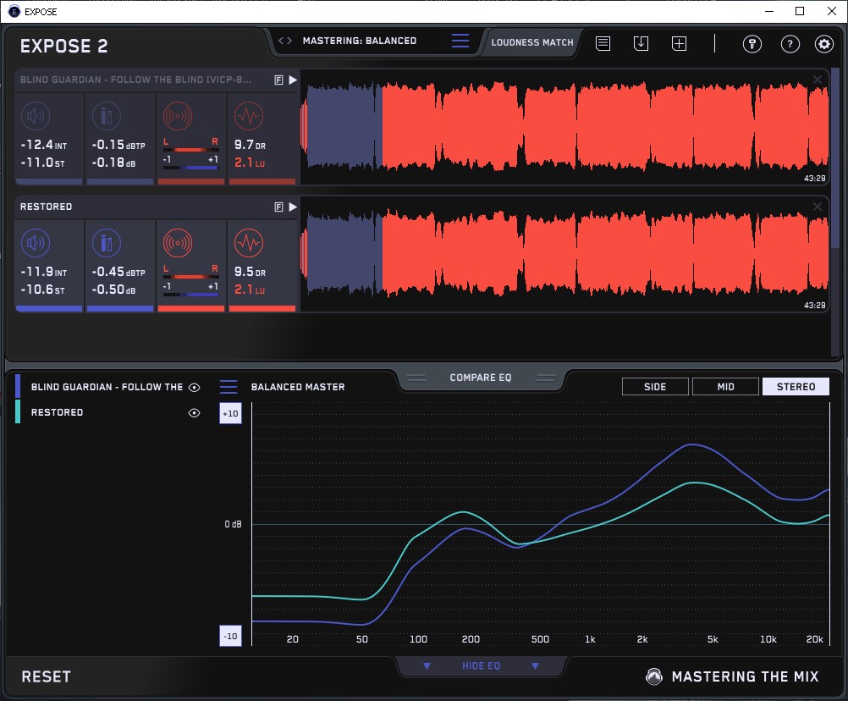Click the dynamic range icon on Blind Guardian track
The width and height of the screenshot is (848, 701).
[249, 116]
